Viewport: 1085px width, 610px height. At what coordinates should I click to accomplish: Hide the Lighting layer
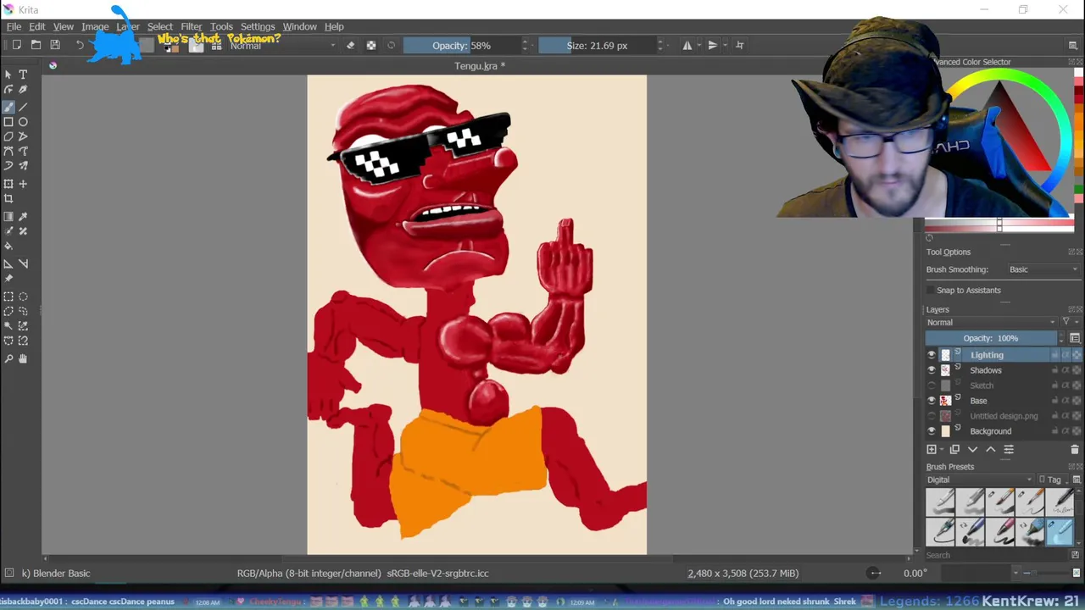932,355
